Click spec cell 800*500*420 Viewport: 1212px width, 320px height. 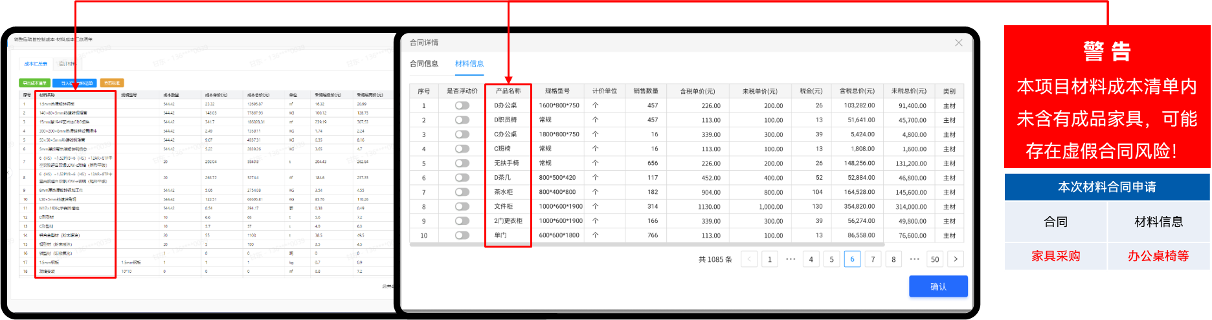(557, 178)
